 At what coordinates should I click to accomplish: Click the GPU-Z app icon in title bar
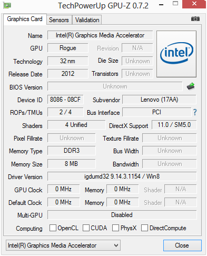(7, 5)
